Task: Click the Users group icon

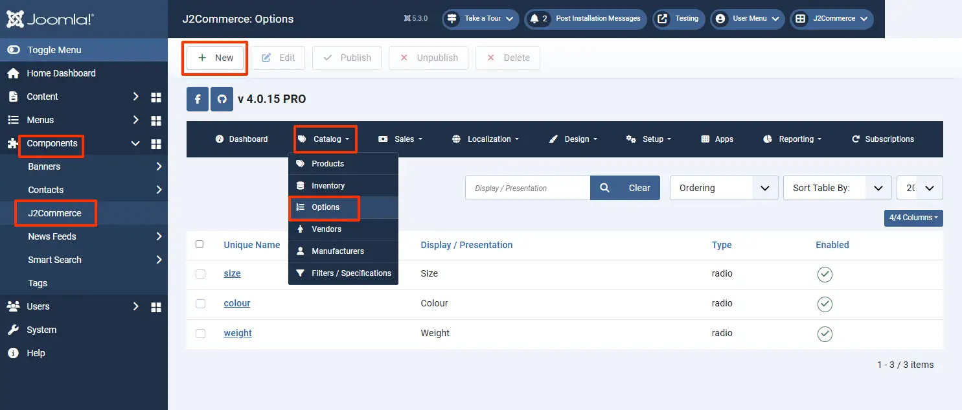Action: click(x=13, y=306)
